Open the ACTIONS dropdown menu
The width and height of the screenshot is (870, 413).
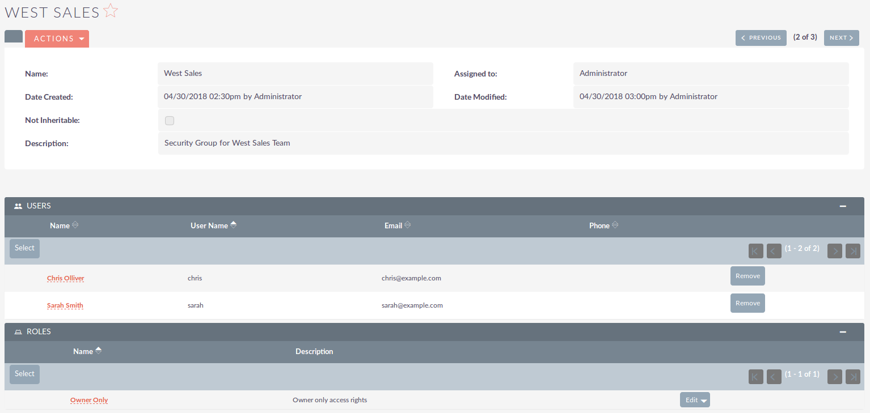(x=57, y=39)
